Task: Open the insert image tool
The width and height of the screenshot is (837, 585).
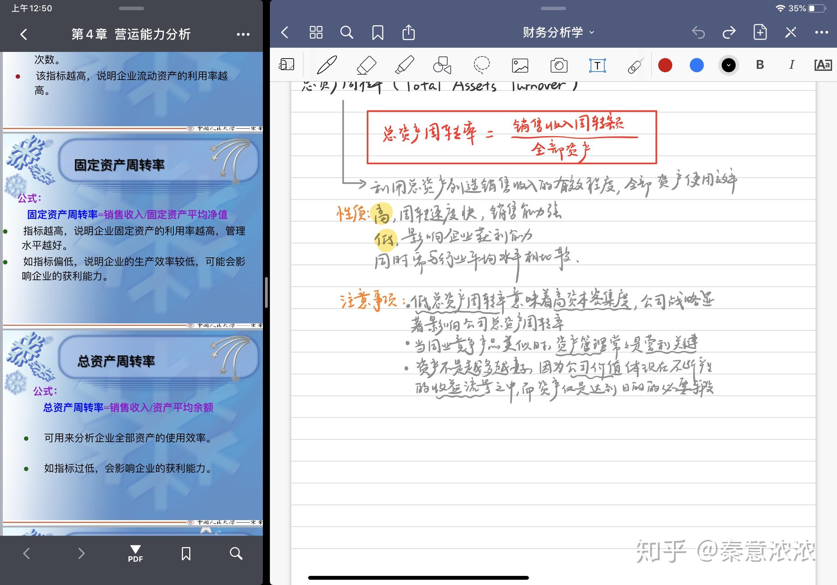Action: (x=520, y=66)
